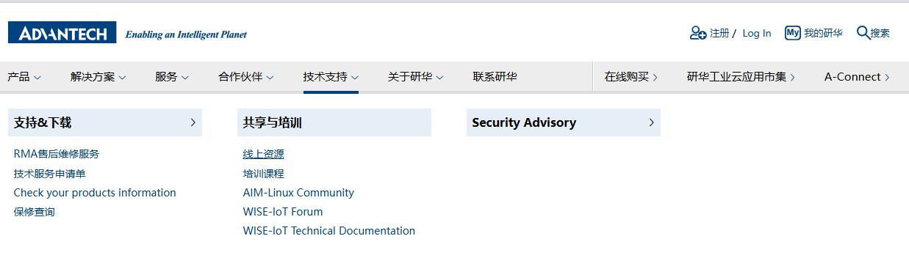909x269 pixels.
Task: Select 联系研华 in navigation bar
Action: (x=495, y=76)
